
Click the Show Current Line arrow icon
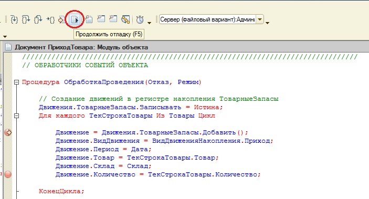(x=61, y=20)
